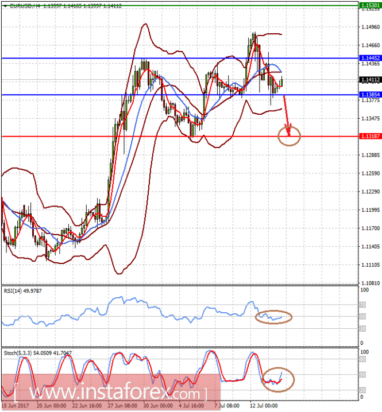Image resolution: width=382 pixels, height=412 pixels.
Task: Click the brown target circle on the price chart
Action: (x=289, y=136)
